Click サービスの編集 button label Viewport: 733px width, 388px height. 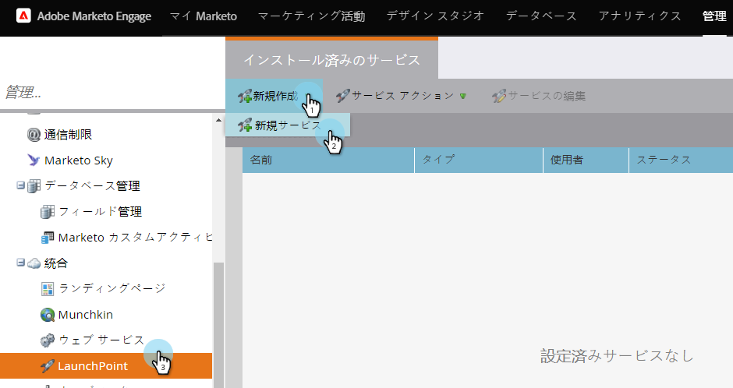point(547,96)
